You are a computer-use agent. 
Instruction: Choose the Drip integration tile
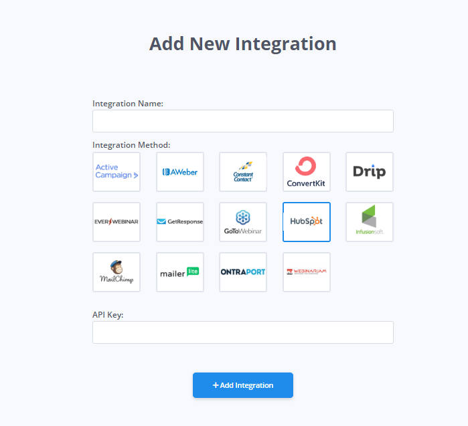[370, 172]
